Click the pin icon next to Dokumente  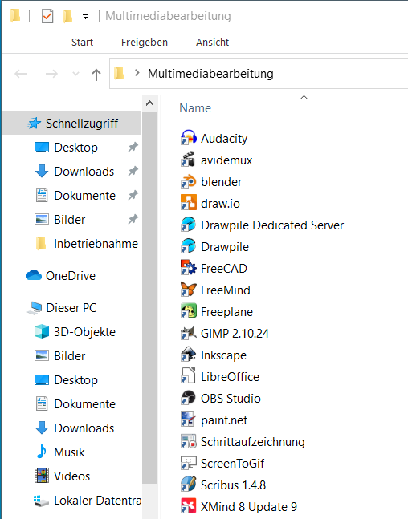[133, 195]
